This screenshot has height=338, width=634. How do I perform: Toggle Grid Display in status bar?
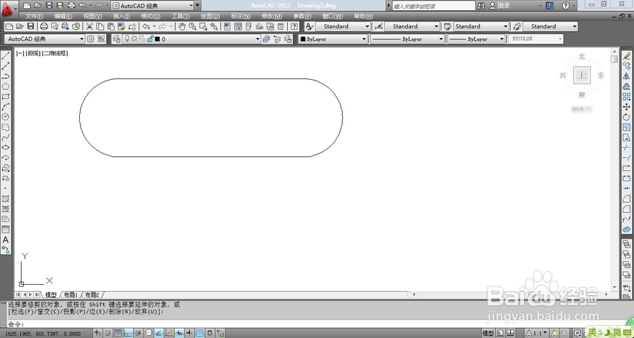pos(118,333)
